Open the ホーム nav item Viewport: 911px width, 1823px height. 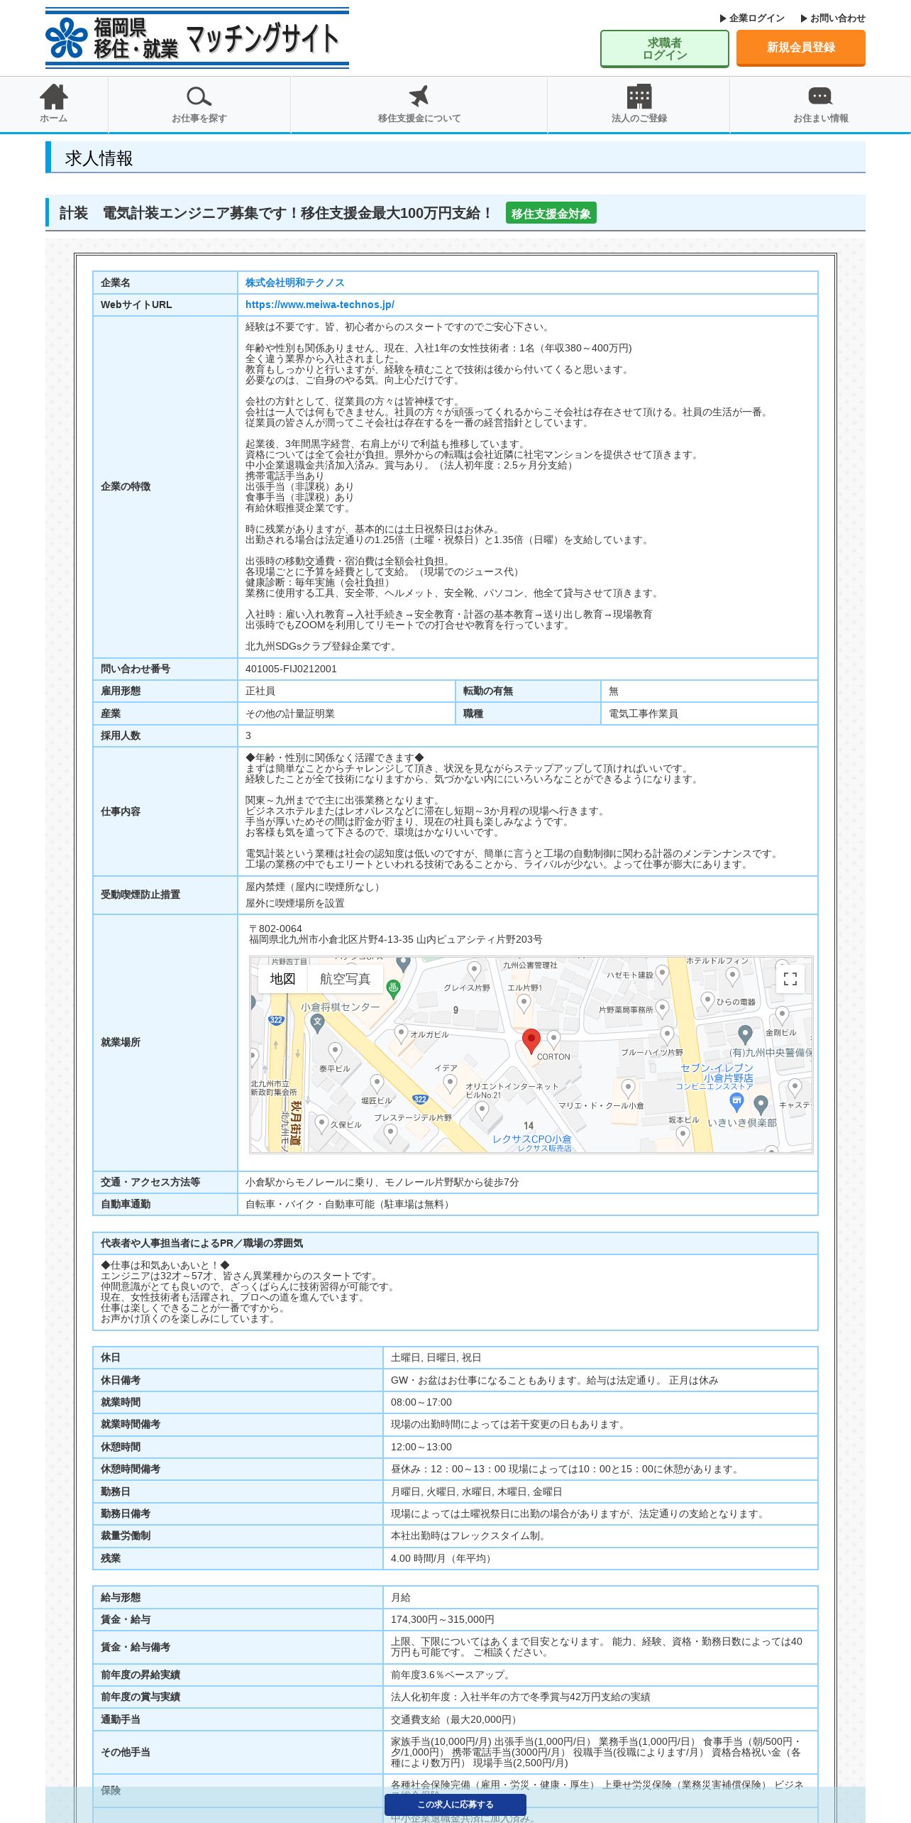click(54, 105)
